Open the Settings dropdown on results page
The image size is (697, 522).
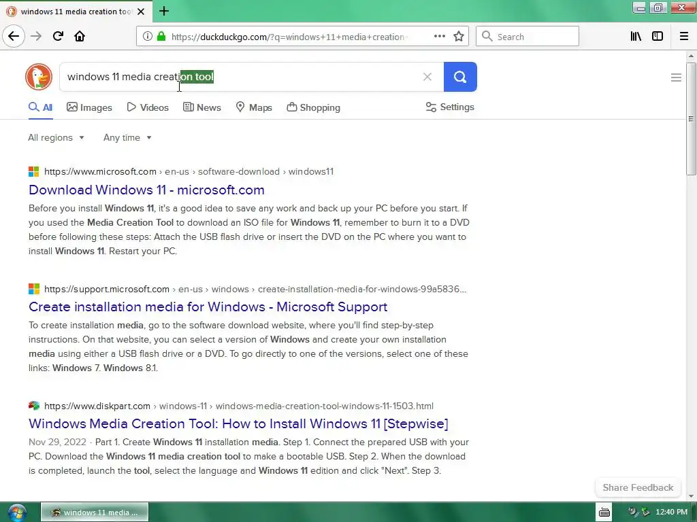click(x=450, y=107)
